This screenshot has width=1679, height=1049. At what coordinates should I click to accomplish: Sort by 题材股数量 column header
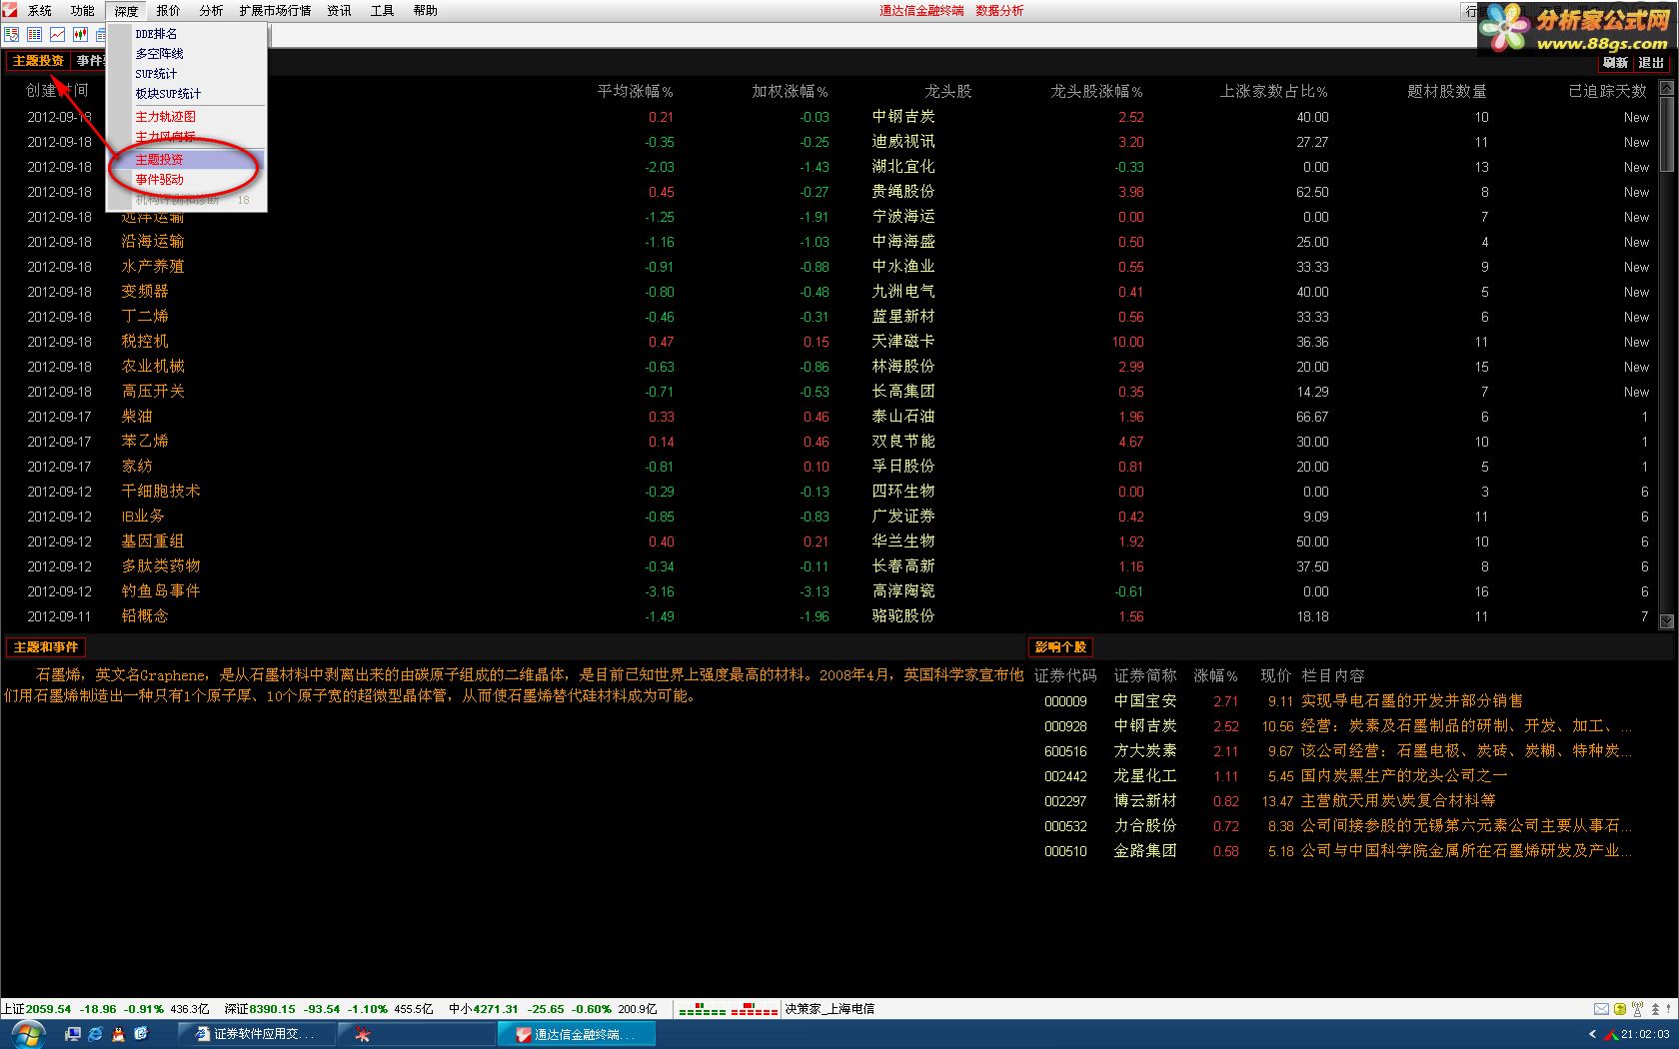pos(1447,91)
